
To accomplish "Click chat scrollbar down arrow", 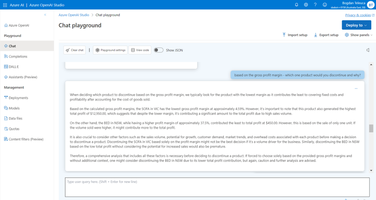I will coord(371,171).
